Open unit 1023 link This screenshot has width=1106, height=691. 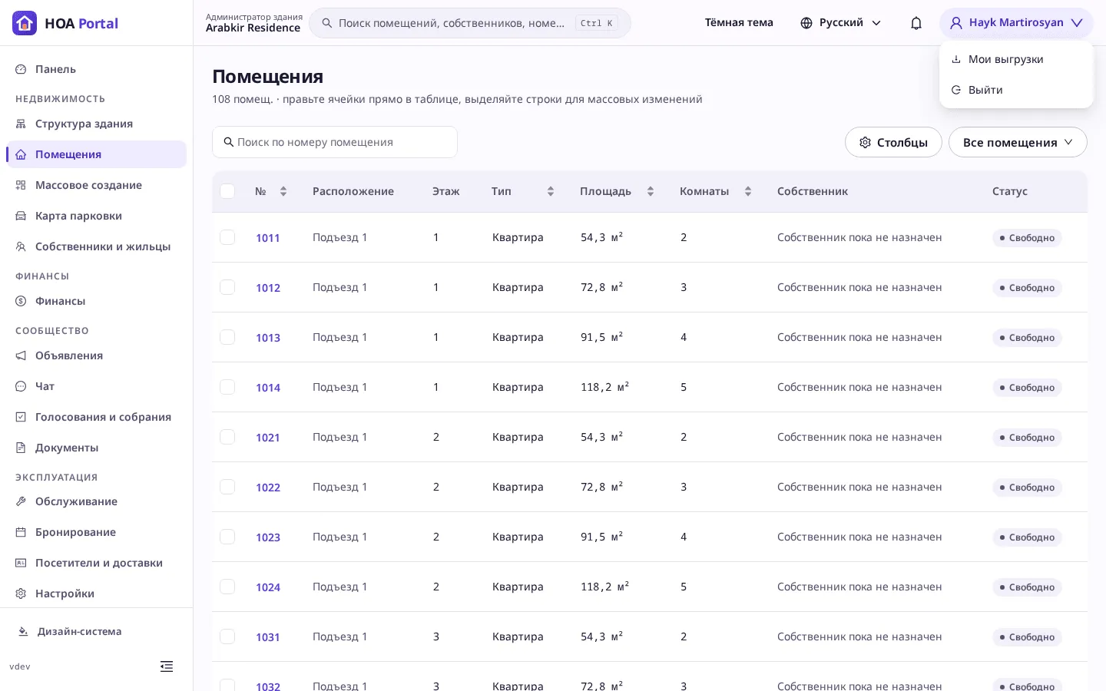268,537
